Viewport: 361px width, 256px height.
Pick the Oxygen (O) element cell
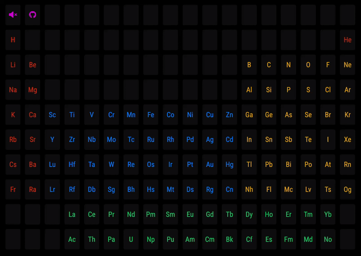[x=308, y=65]
